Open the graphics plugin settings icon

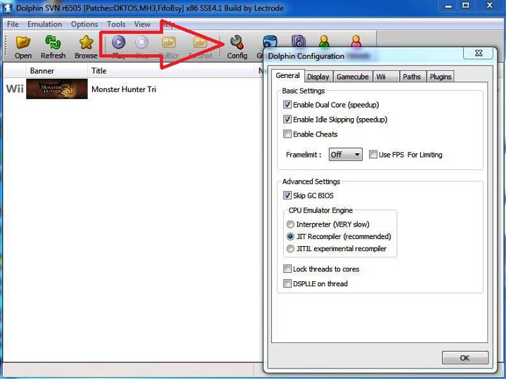point(270,42)
